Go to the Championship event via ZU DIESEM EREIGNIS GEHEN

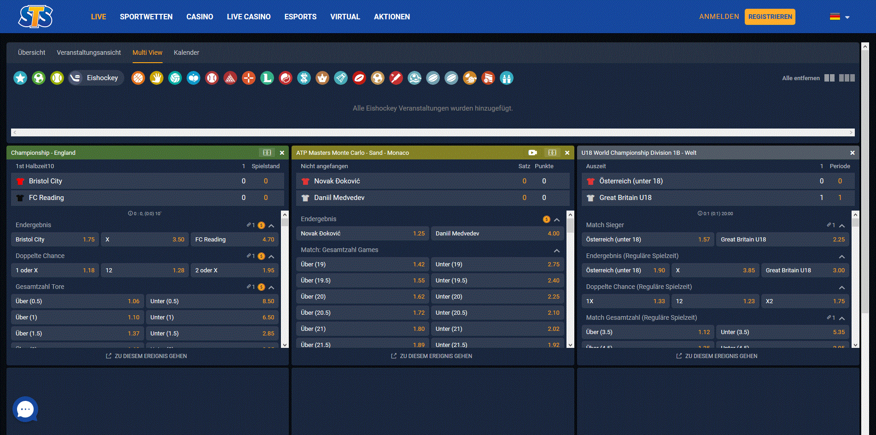[x=146, y=356]
